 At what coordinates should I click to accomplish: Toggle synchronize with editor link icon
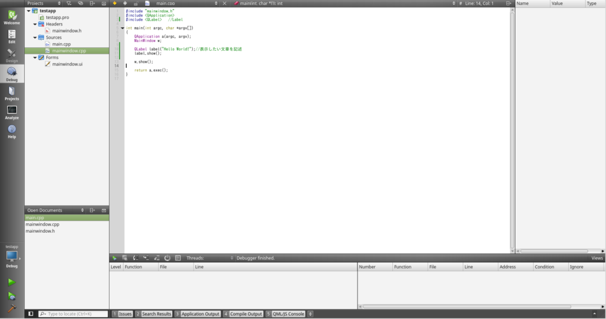click(80, 4)
